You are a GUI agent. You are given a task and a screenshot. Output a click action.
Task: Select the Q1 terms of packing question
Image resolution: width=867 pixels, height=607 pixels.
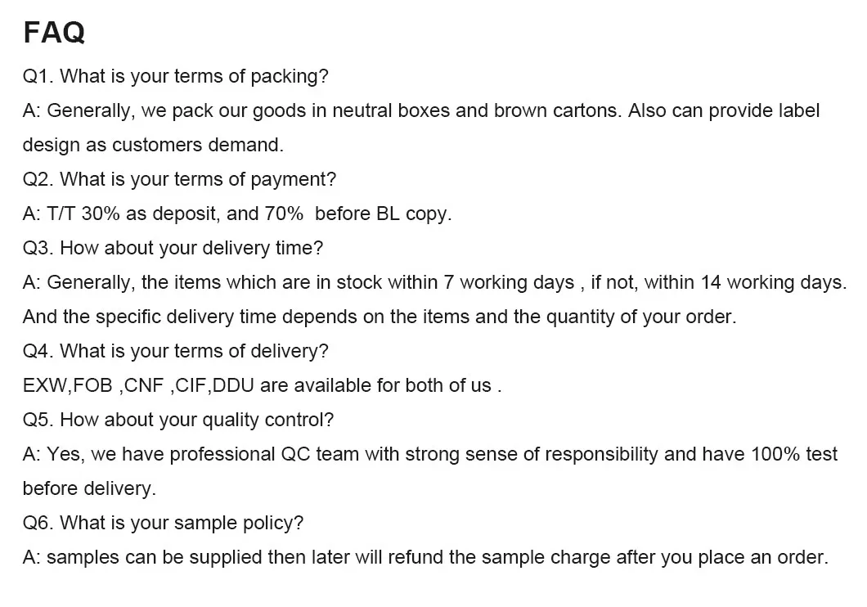(x=175, y=76)
